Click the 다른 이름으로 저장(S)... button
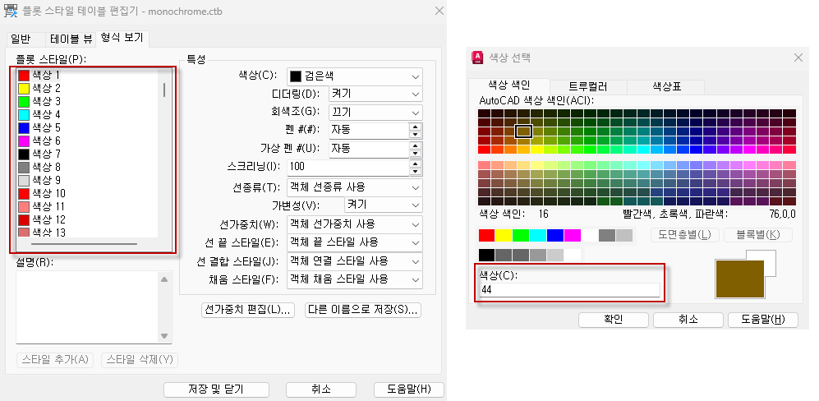 (363, 310)
